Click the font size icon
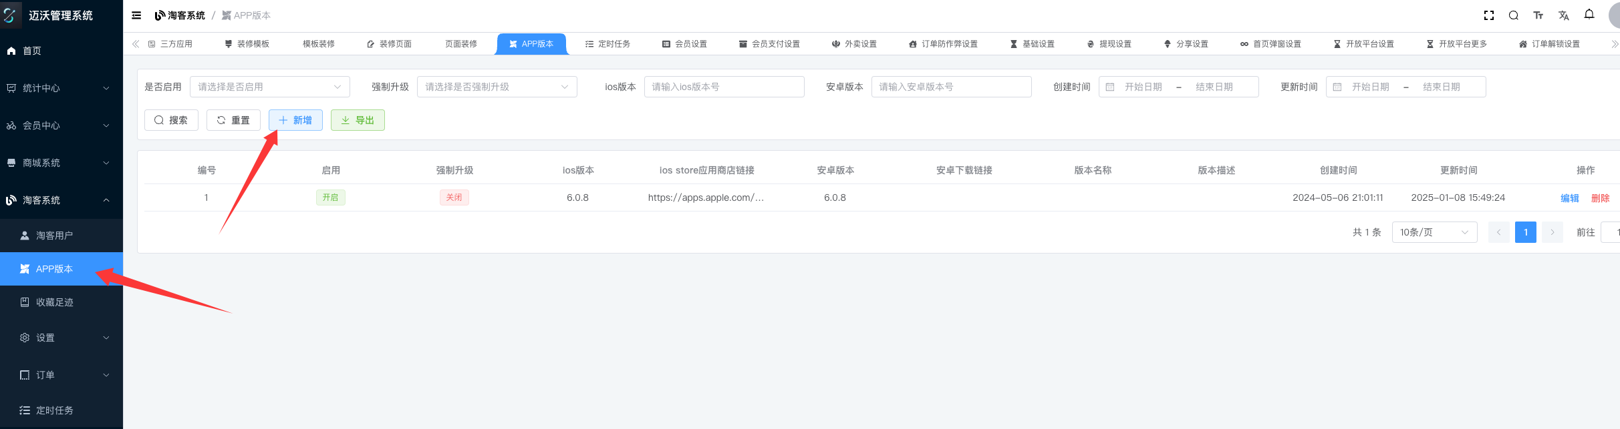The image size is (1620, 429). tap(1538, 15)
